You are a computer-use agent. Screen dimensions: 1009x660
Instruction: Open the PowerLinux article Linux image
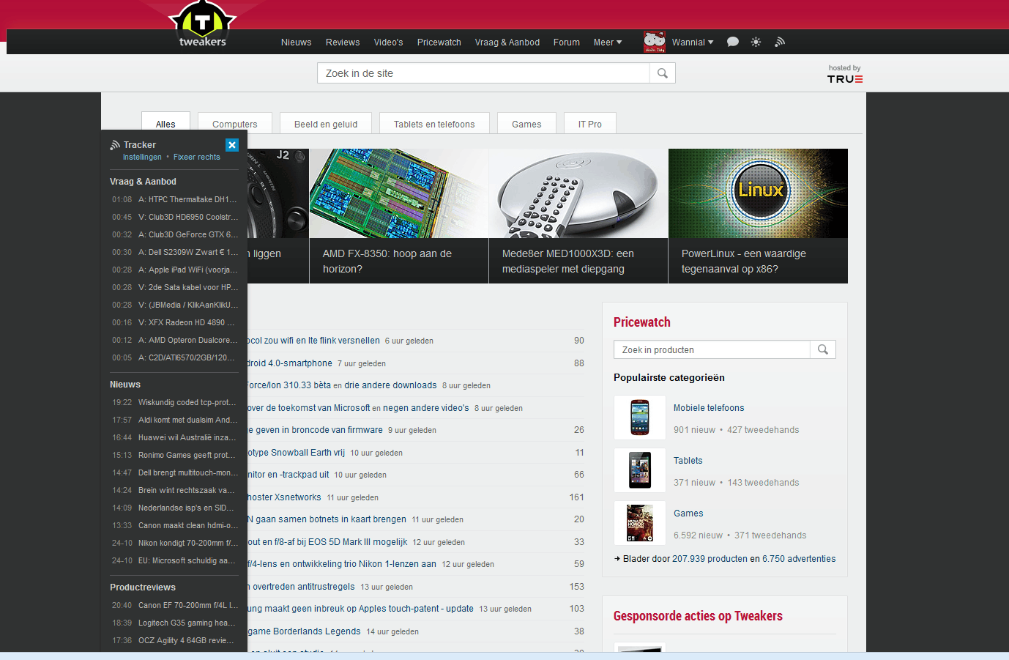758,193
